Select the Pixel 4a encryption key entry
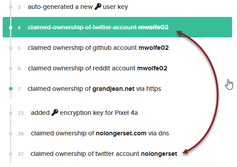Image resolution: width=237 pixels, height=167 pixels. [x=84, y=113]
